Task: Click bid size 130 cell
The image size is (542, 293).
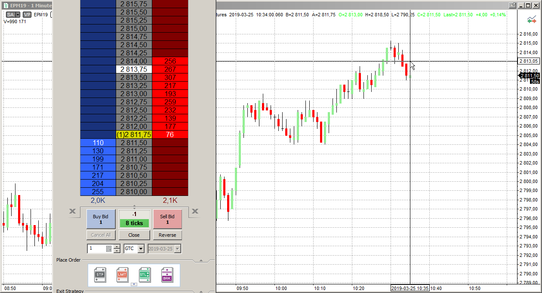Action: (98, 151)
